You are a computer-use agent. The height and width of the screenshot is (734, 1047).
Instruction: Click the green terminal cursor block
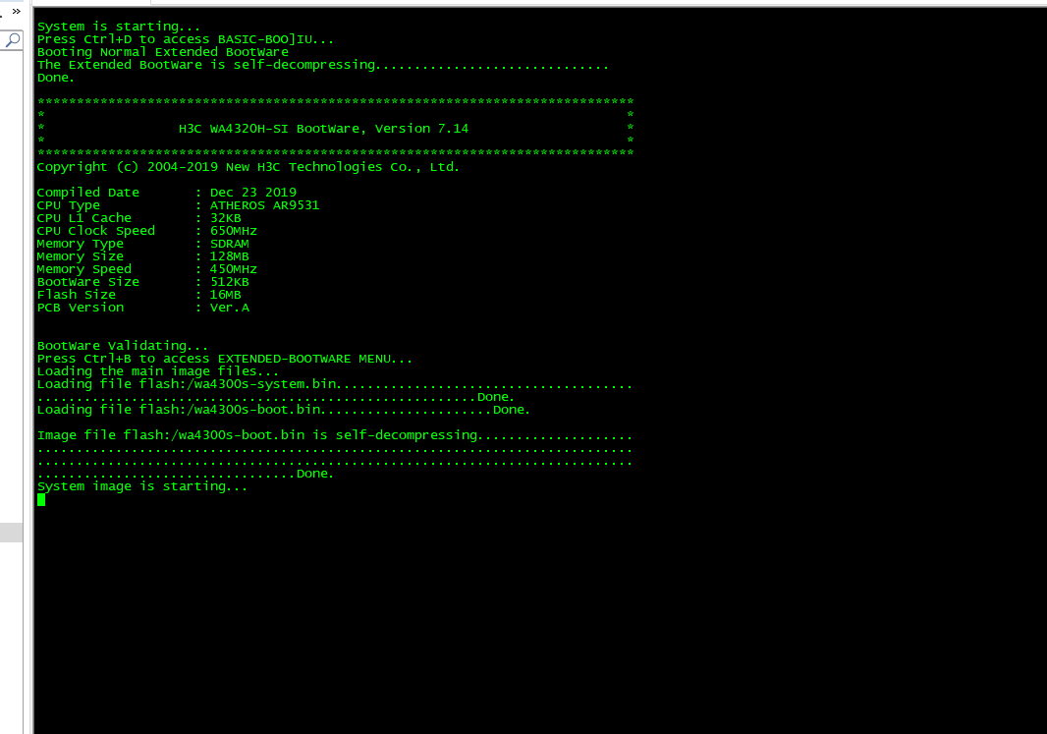(x=41, y=499)
